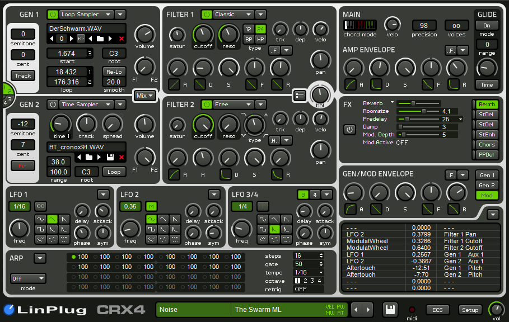Select the sine waveform in LFO 3/4
509x322 pixels.
[x=263, y=219]
